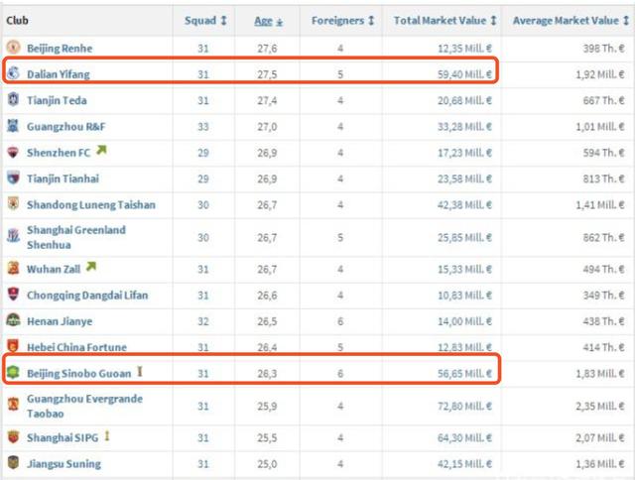
Task: Click average value 398 Th. € for Beijing Renhe
Action: (x=604, y=49)
